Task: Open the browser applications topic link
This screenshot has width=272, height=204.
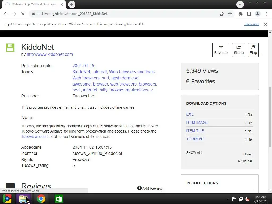Action: coord(129,90)
